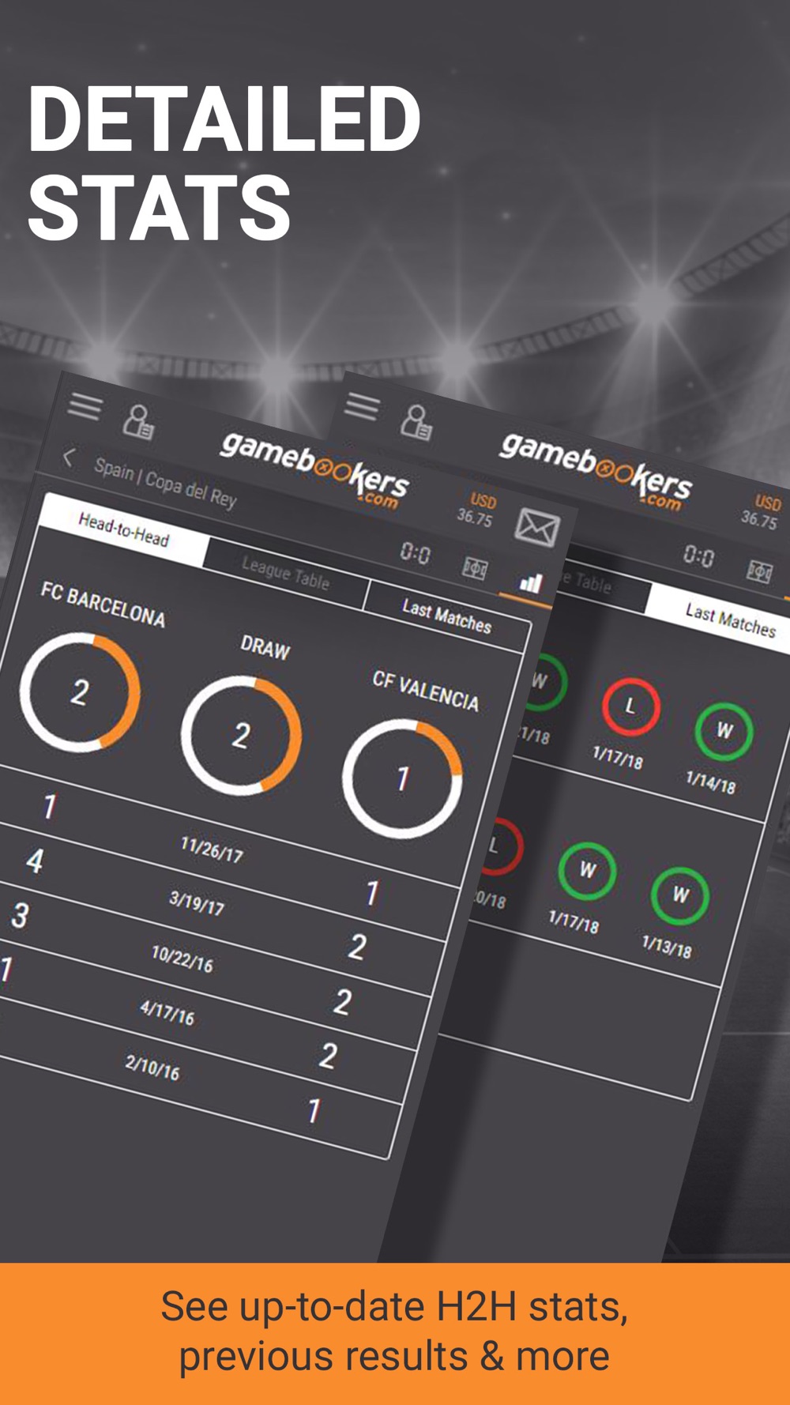The width and height of the screenshot is (790, 1405).
Task: Tap the USD 36.75 balance on the rear phone
Action: coord(761,511)
